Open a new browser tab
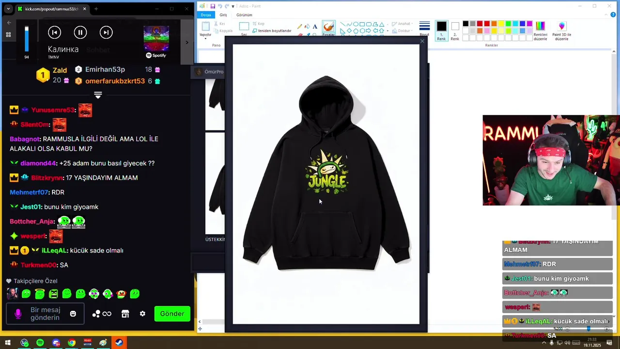The image size is (620, 349). click(x=96, y=9)
